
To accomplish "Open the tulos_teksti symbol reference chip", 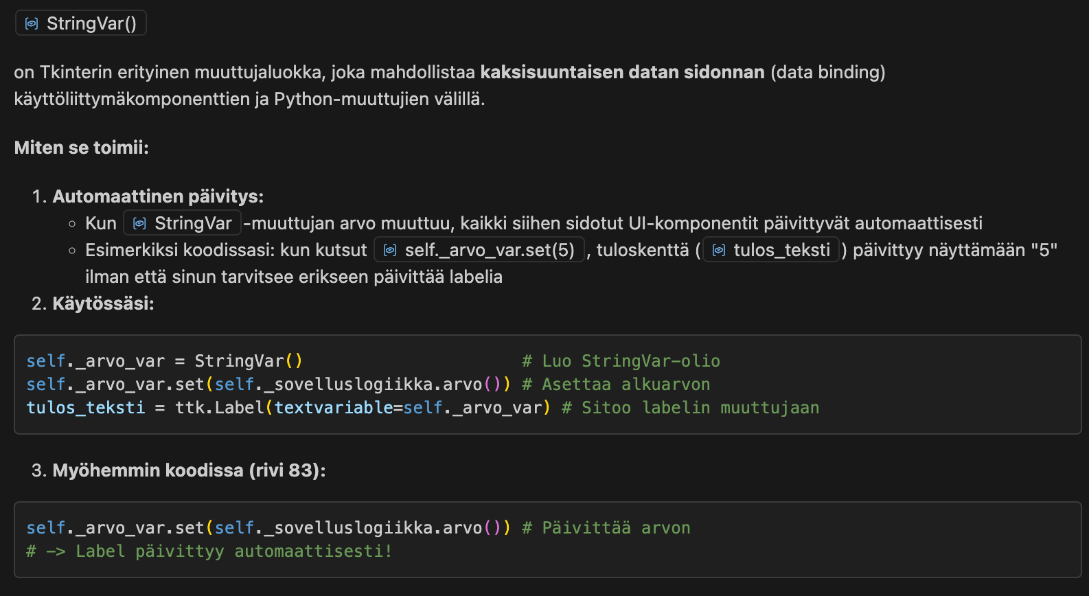I will tap(781, 250).
